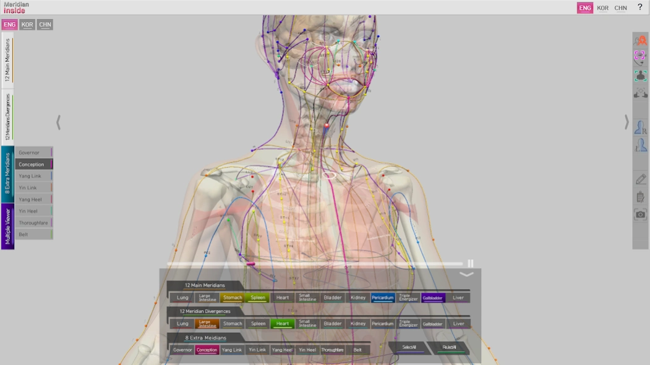Disable Spleen in 12 Main Meridians row

coord(257,298)
